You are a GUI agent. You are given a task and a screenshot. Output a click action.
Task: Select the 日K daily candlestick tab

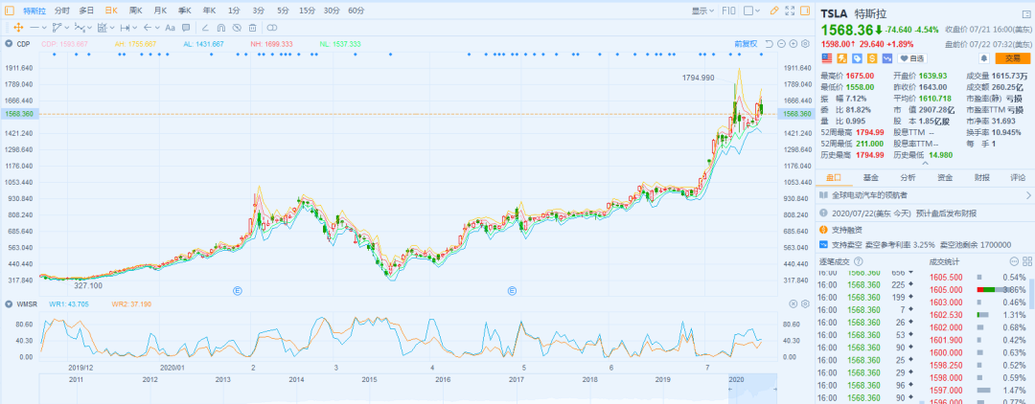point(111,11)
